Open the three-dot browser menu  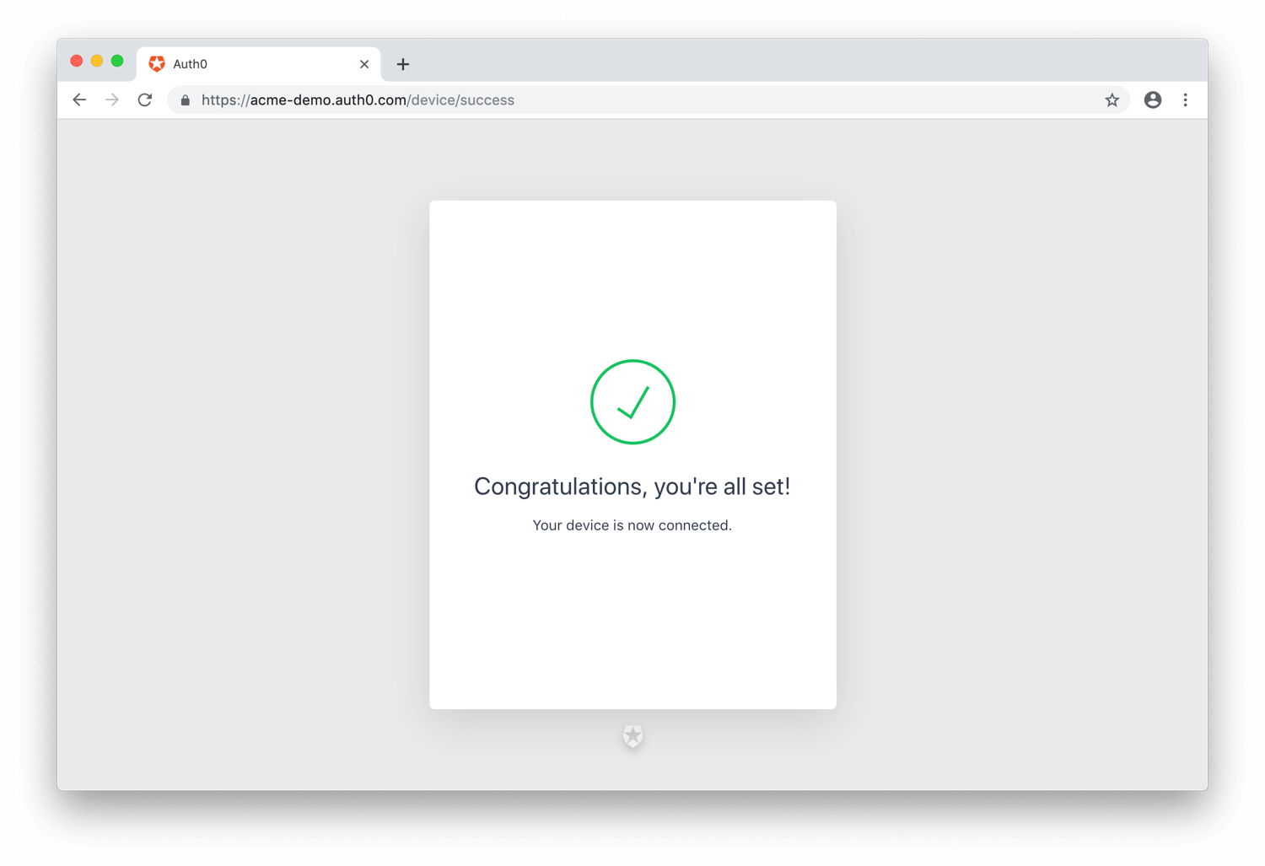coord(1185,100)
